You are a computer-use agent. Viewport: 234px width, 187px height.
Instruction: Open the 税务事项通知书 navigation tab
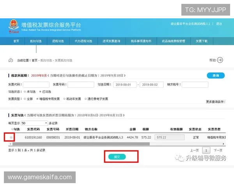coord(141,41)
